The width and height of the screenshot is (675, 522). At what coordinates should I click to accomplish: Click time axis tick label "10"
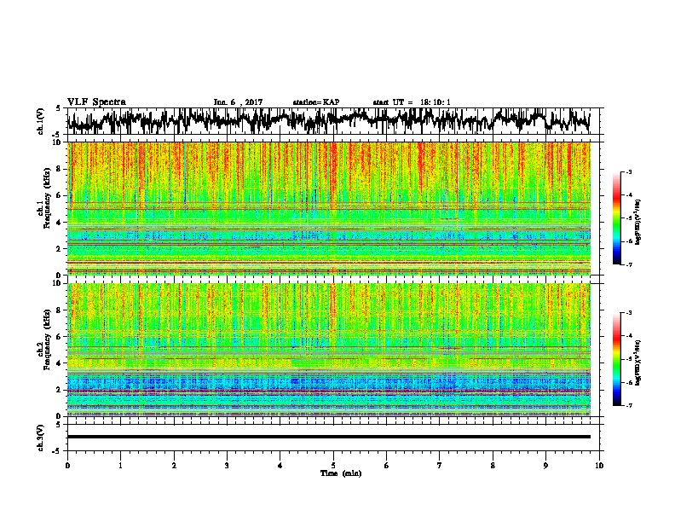point(599,466)
